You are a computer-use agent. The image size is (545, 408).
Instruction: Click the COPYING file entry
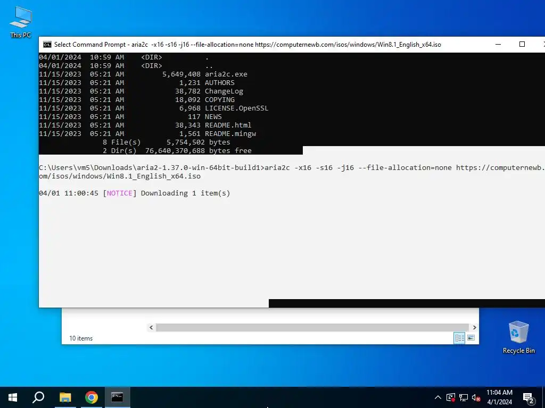click(219, 99)
